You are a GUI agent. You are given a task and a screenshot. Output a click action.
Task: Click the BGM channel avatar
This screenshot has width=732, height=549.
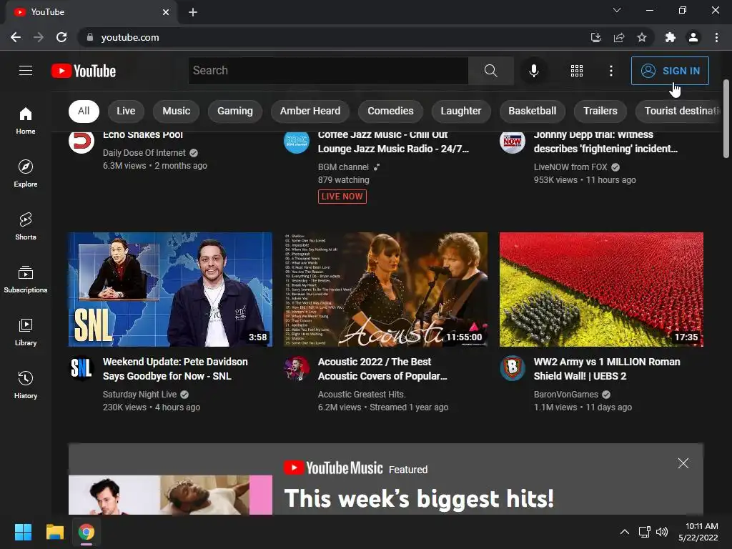297,142
